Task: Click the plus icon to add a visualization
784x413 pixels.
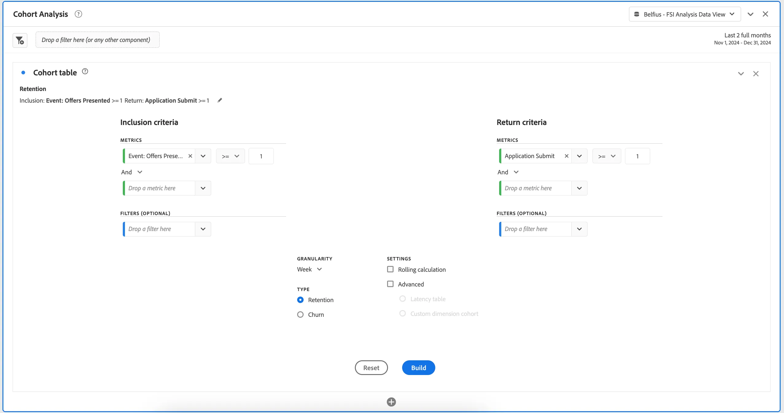Action: tap(391, 402)
